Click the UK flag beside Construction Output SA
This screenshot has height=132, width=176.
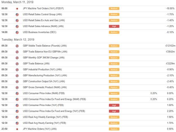17,82
